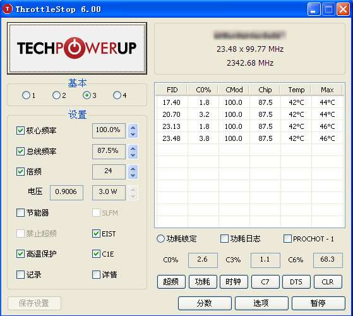Uncheck the EIST option
Viewport: 353px width, 316px height.
coord(96,234)
